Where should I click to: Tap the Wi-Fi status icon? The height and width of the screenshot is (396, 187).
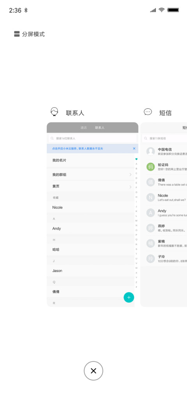tap(162, 10)
